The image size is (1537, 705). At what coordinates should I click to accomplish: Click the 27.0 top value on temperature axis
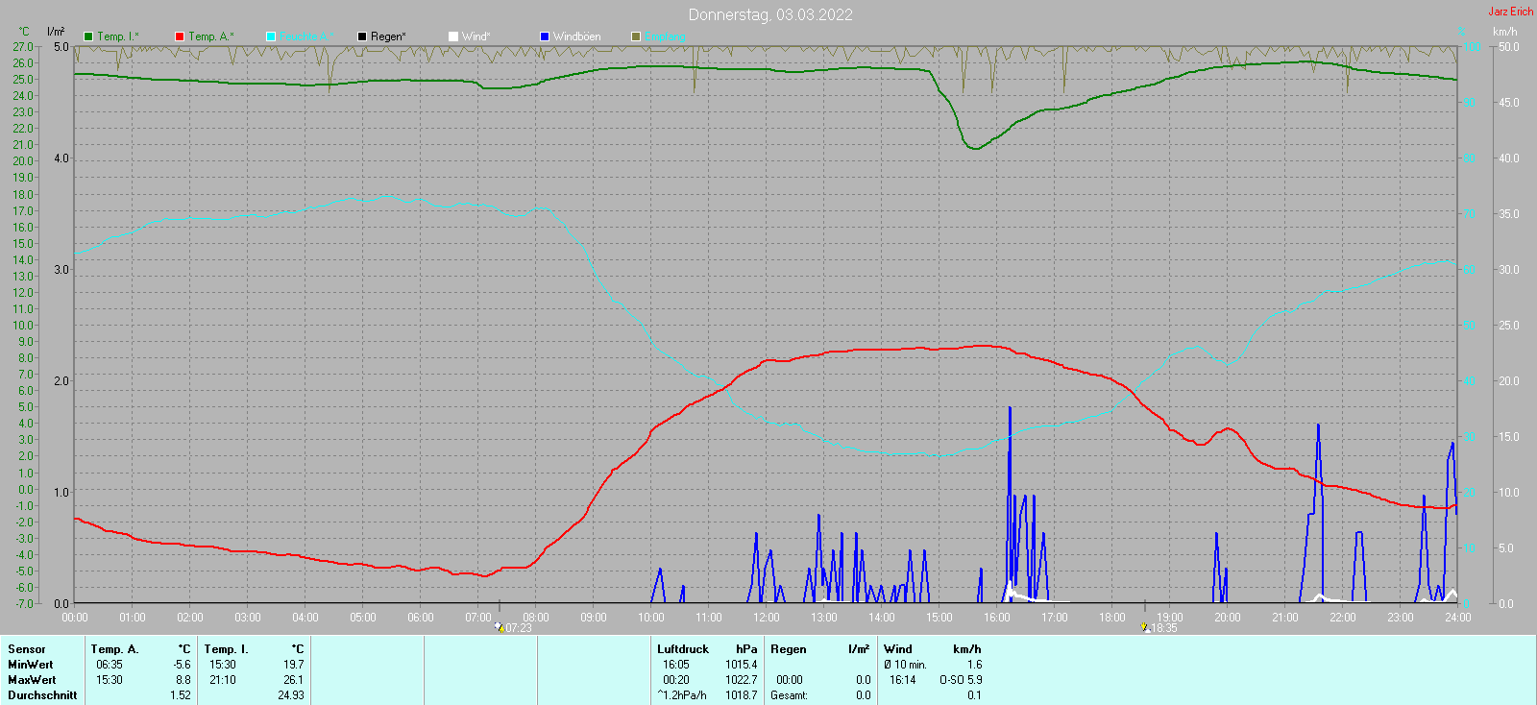click(x=23, y=47)
